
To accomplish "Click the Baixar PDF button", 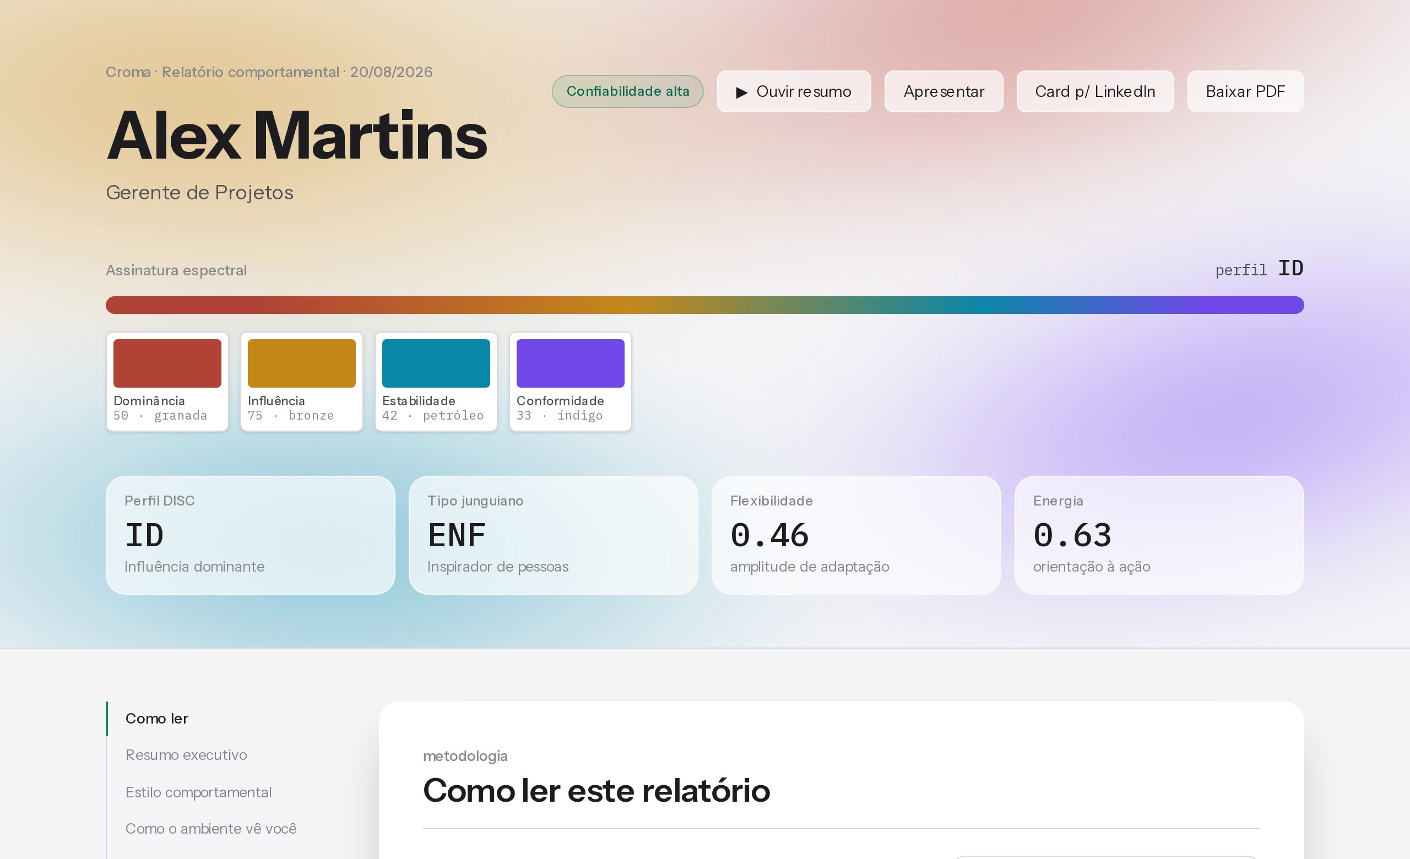I will pyautogui.click(x=1245, y=91).
